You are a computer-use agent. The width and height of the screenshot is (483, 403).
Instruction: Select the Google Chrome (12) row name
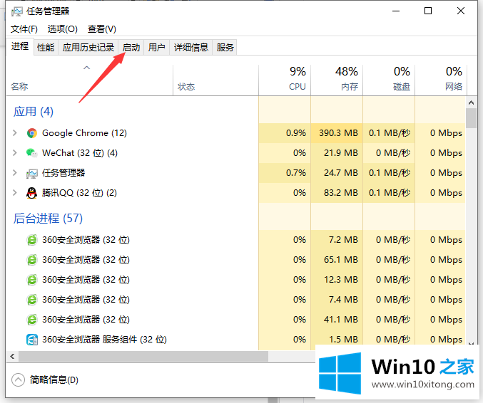[x=84, y=133]
